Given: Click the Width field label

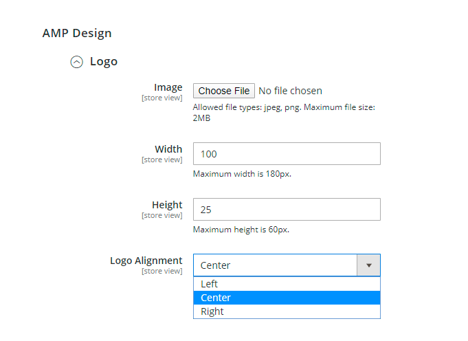Looking at the screenshot, I should pos(168,149).
